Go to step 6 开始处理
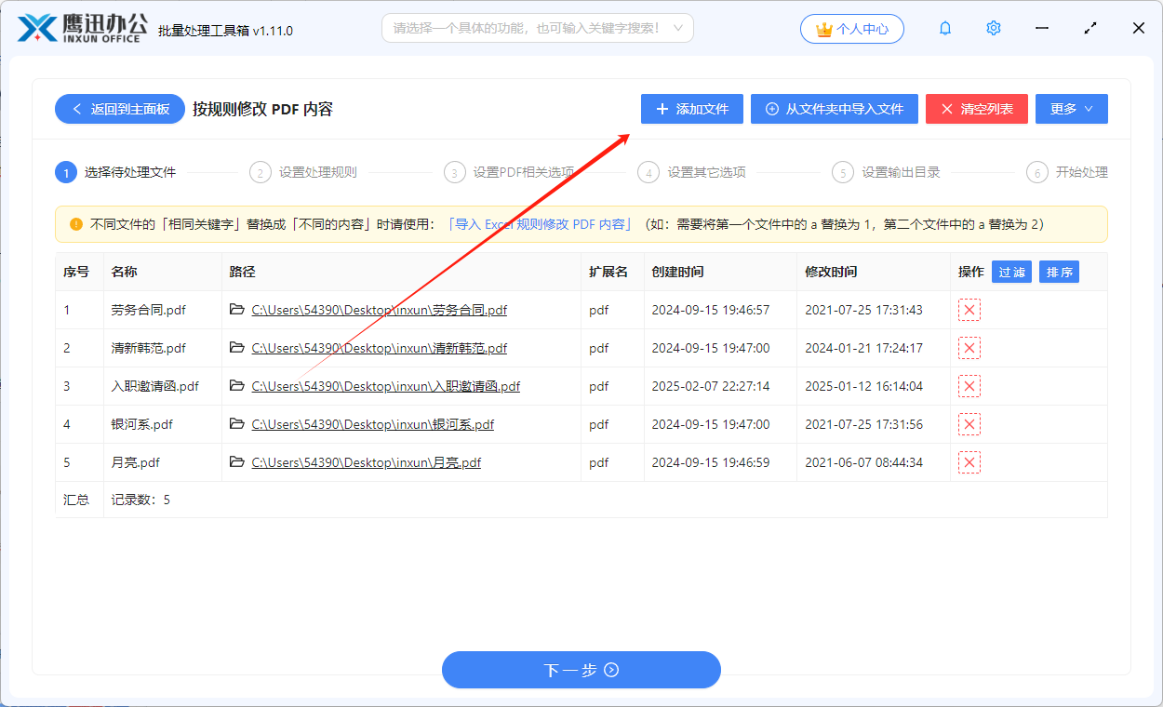This screenshot has height=707, width=1163. (x=1067, y=172)
